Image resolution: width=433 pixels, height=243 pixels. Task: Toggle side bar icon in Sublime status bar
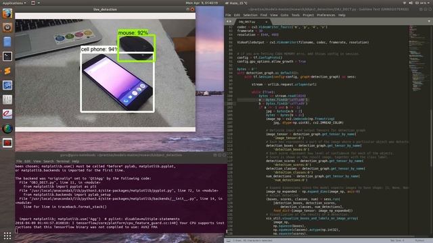(229, 240)
